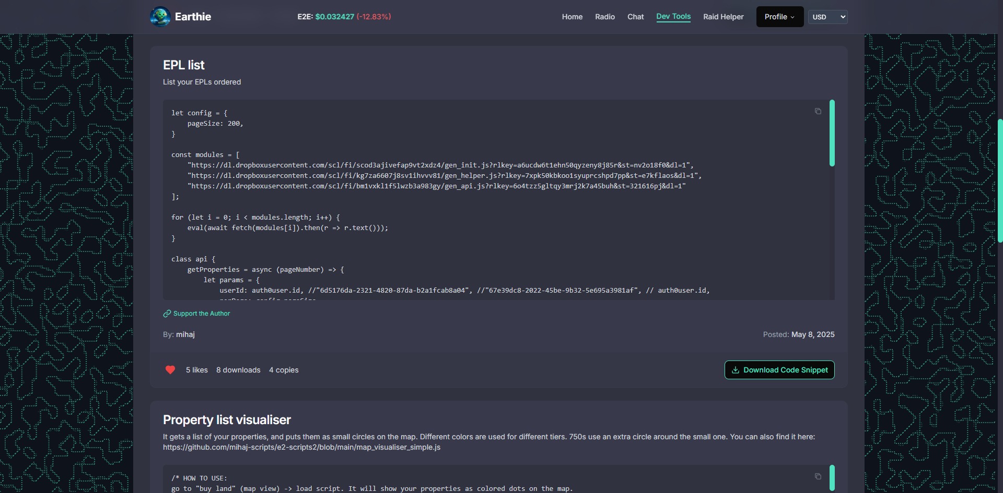Screen dimensions: 1003x493
Task: Open the Radio page
Action: [604, 17]
